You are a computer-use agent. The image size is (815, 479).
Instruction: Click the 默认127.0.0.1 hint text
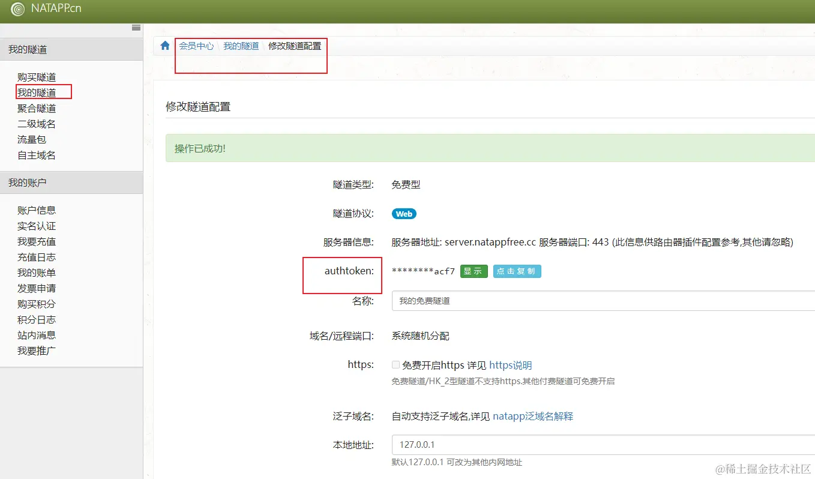(457, 462)
